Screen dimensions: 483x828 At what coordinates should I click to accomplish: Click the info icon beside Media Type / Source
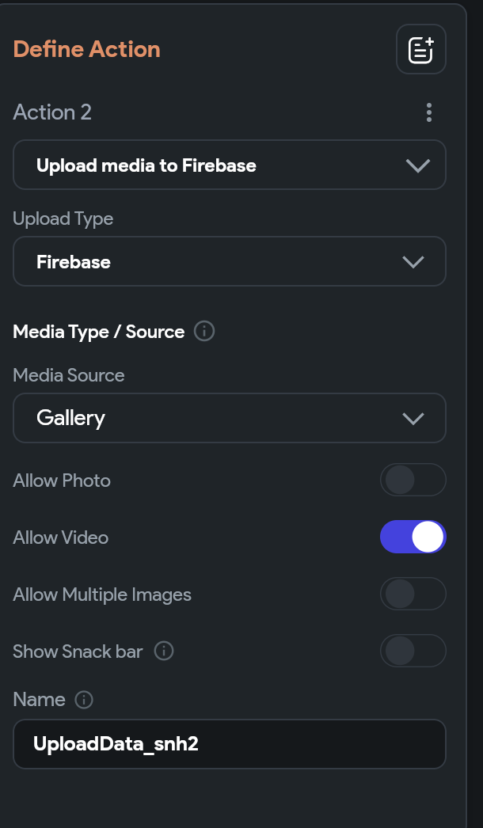point(203,332)
